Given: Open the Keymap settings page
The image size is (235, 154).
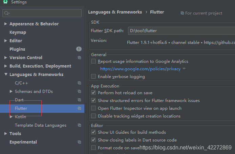Looking at the screenshot, I should click(18, 32).
